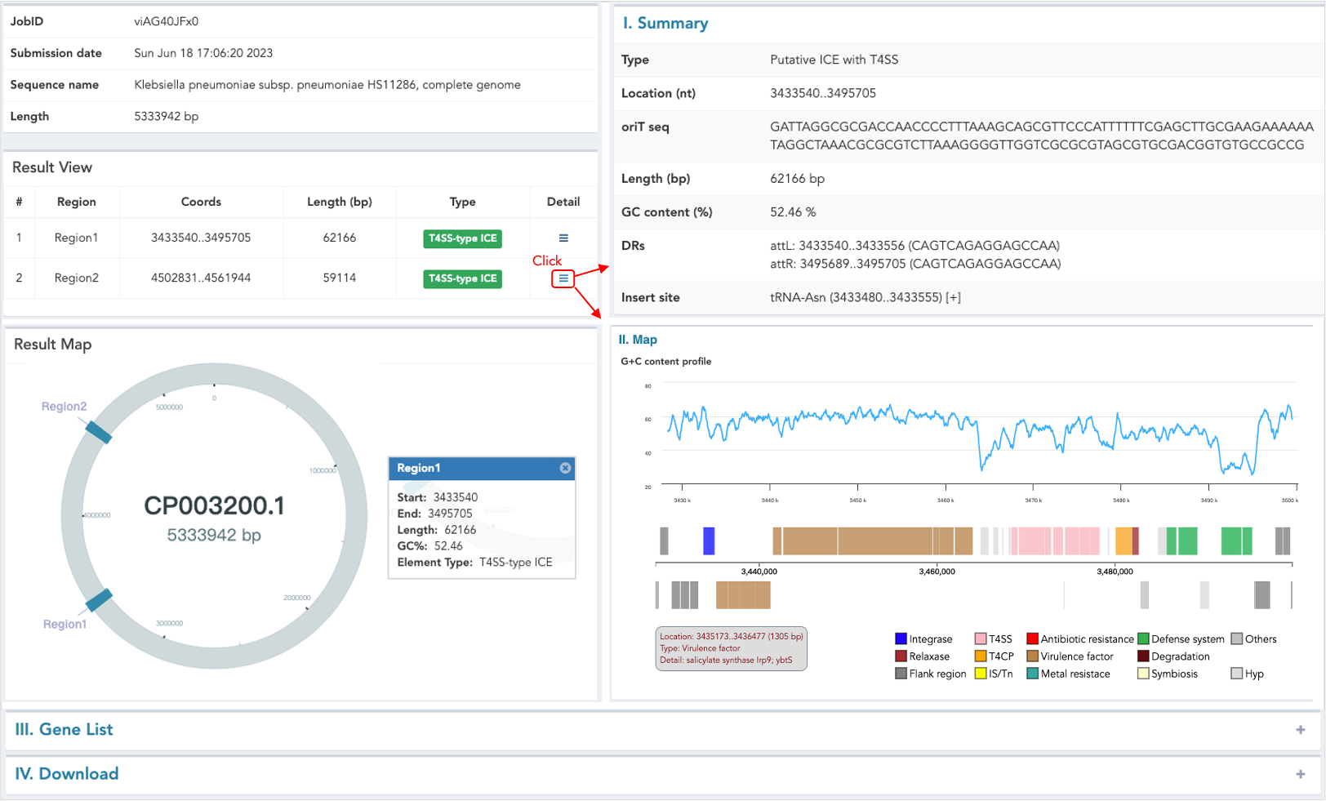
Task: Click the T4SS-type ICE badge for Region2
Action: 462,278
